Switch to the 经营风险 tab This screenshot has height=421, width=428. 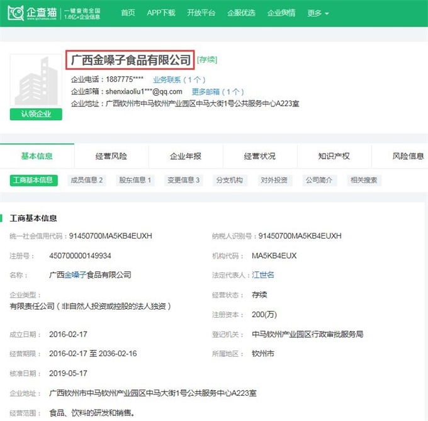111,156
